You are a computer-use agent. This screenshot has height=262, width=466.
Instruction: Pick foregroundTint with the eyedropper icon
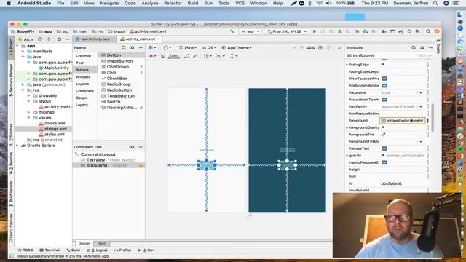point(384,135)
